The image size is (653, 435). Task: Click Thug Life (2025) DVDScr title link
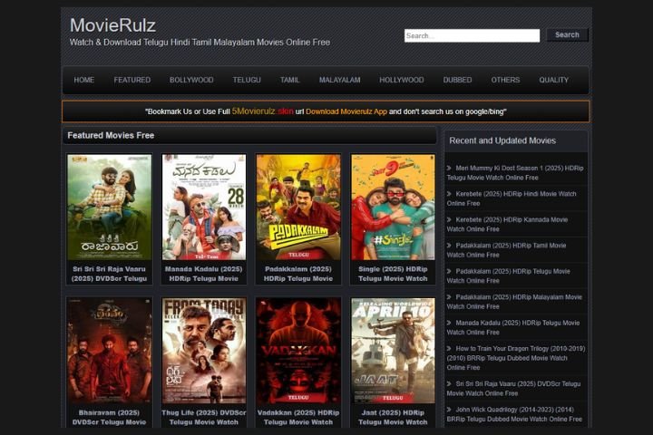pos(204,418)
